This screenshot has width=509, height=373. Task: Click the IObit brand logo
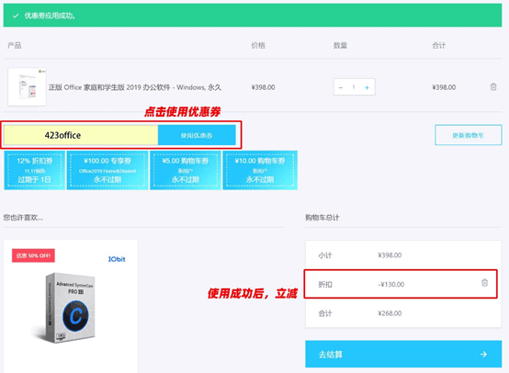click(x=117, y=259)
